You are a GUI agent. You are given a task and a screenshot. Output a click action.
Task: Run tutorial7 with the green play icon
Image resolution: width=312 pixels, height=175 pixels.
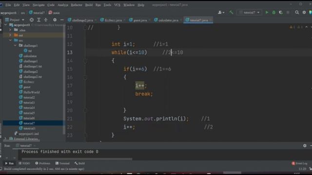(x=267, y=13)
